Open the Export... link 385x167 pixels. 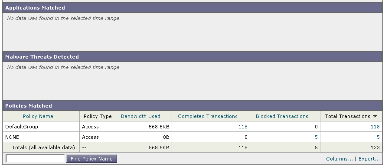(x=369, y=159)
